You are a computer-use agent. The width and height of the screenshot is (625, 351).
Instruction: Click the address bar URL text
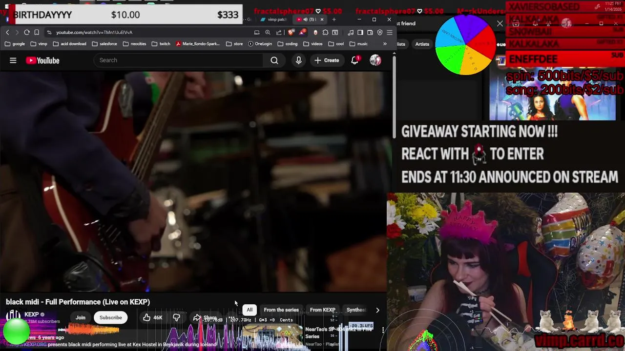(94, 32)
